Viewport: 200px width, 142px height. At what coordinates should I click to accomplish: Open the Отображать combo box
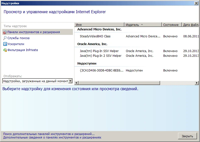[x=37, y=81]
